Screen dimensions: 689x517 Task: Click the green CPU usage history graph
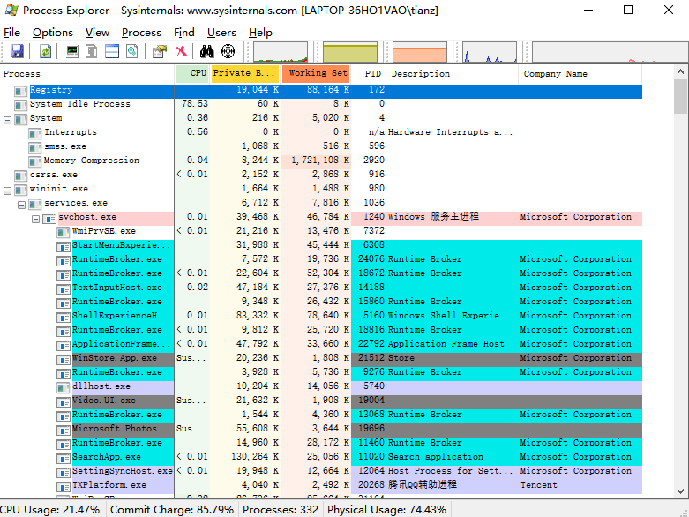[281, 52]
